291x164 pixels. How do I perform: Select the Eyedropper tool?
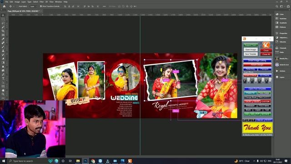pyautogui.click(x=3, y=39)
